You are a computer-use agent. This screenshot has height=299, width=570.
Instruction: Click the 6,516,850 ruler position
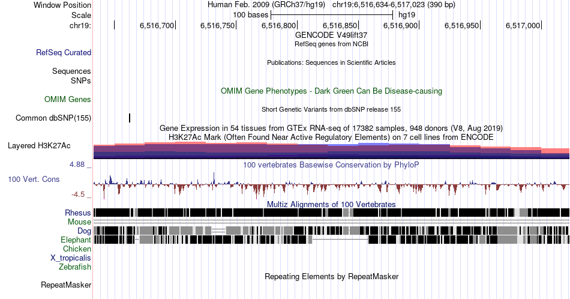click(340, 25)
